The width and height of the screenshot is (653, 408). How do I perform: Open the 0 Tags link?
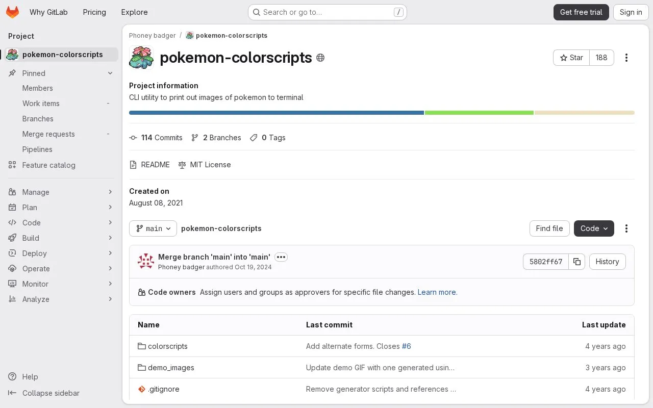pos(267,138)
